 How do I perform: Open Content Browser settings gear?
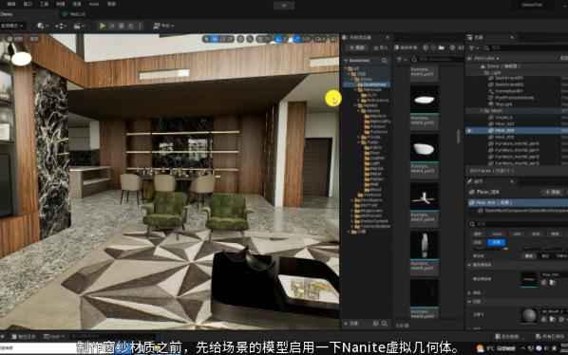[452, 47]
